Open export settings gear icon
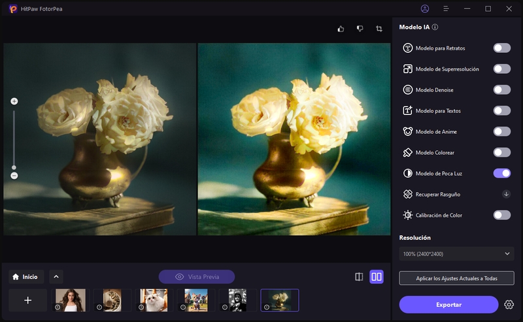 [x=509, y=304]
